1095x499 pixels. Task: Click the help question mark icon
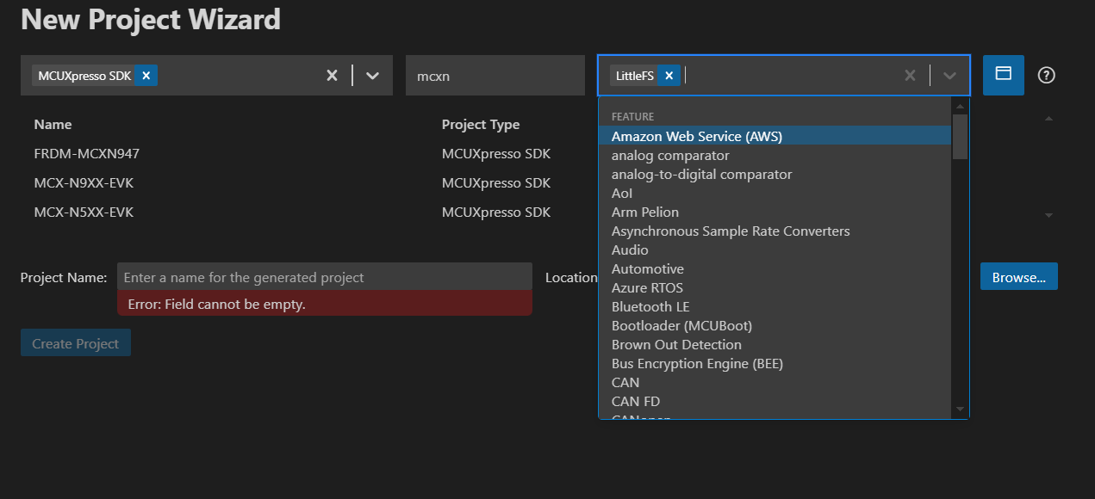click(1046, 75)
